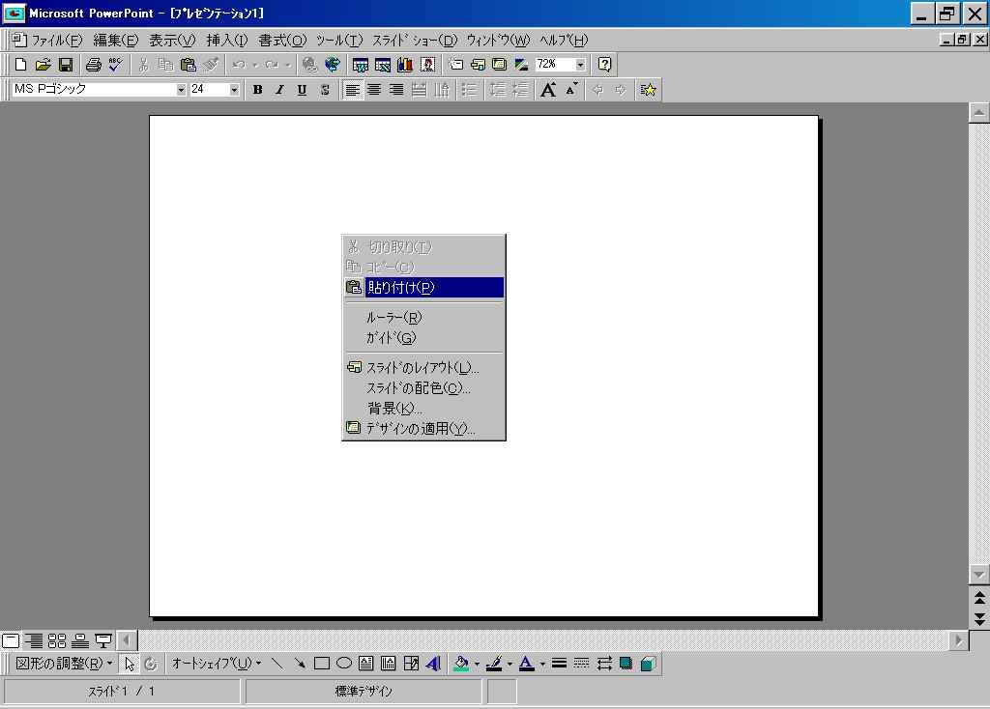Click the Free Rotate tool icon

(x=150, y=664)
